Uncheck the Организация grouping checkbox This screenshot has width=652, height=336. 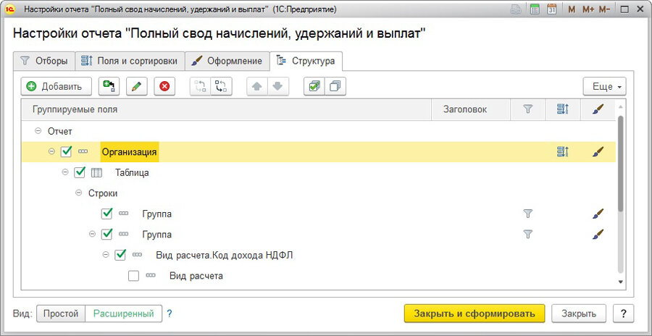pos(66,152)
